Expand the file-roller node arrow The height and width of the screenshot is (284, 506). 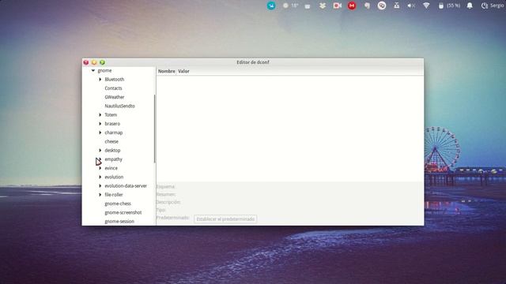(100, 195)
